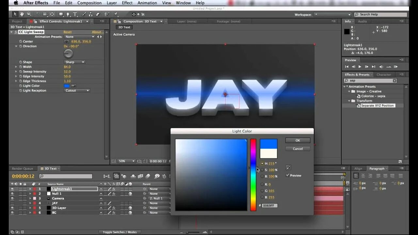
Task: Select the S saturation radio button
Action: click(262, 170)
